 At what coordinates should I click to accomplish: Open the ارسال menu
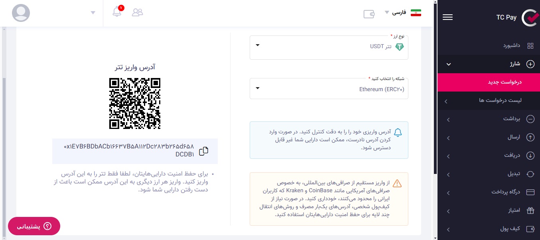coord(489,137)
